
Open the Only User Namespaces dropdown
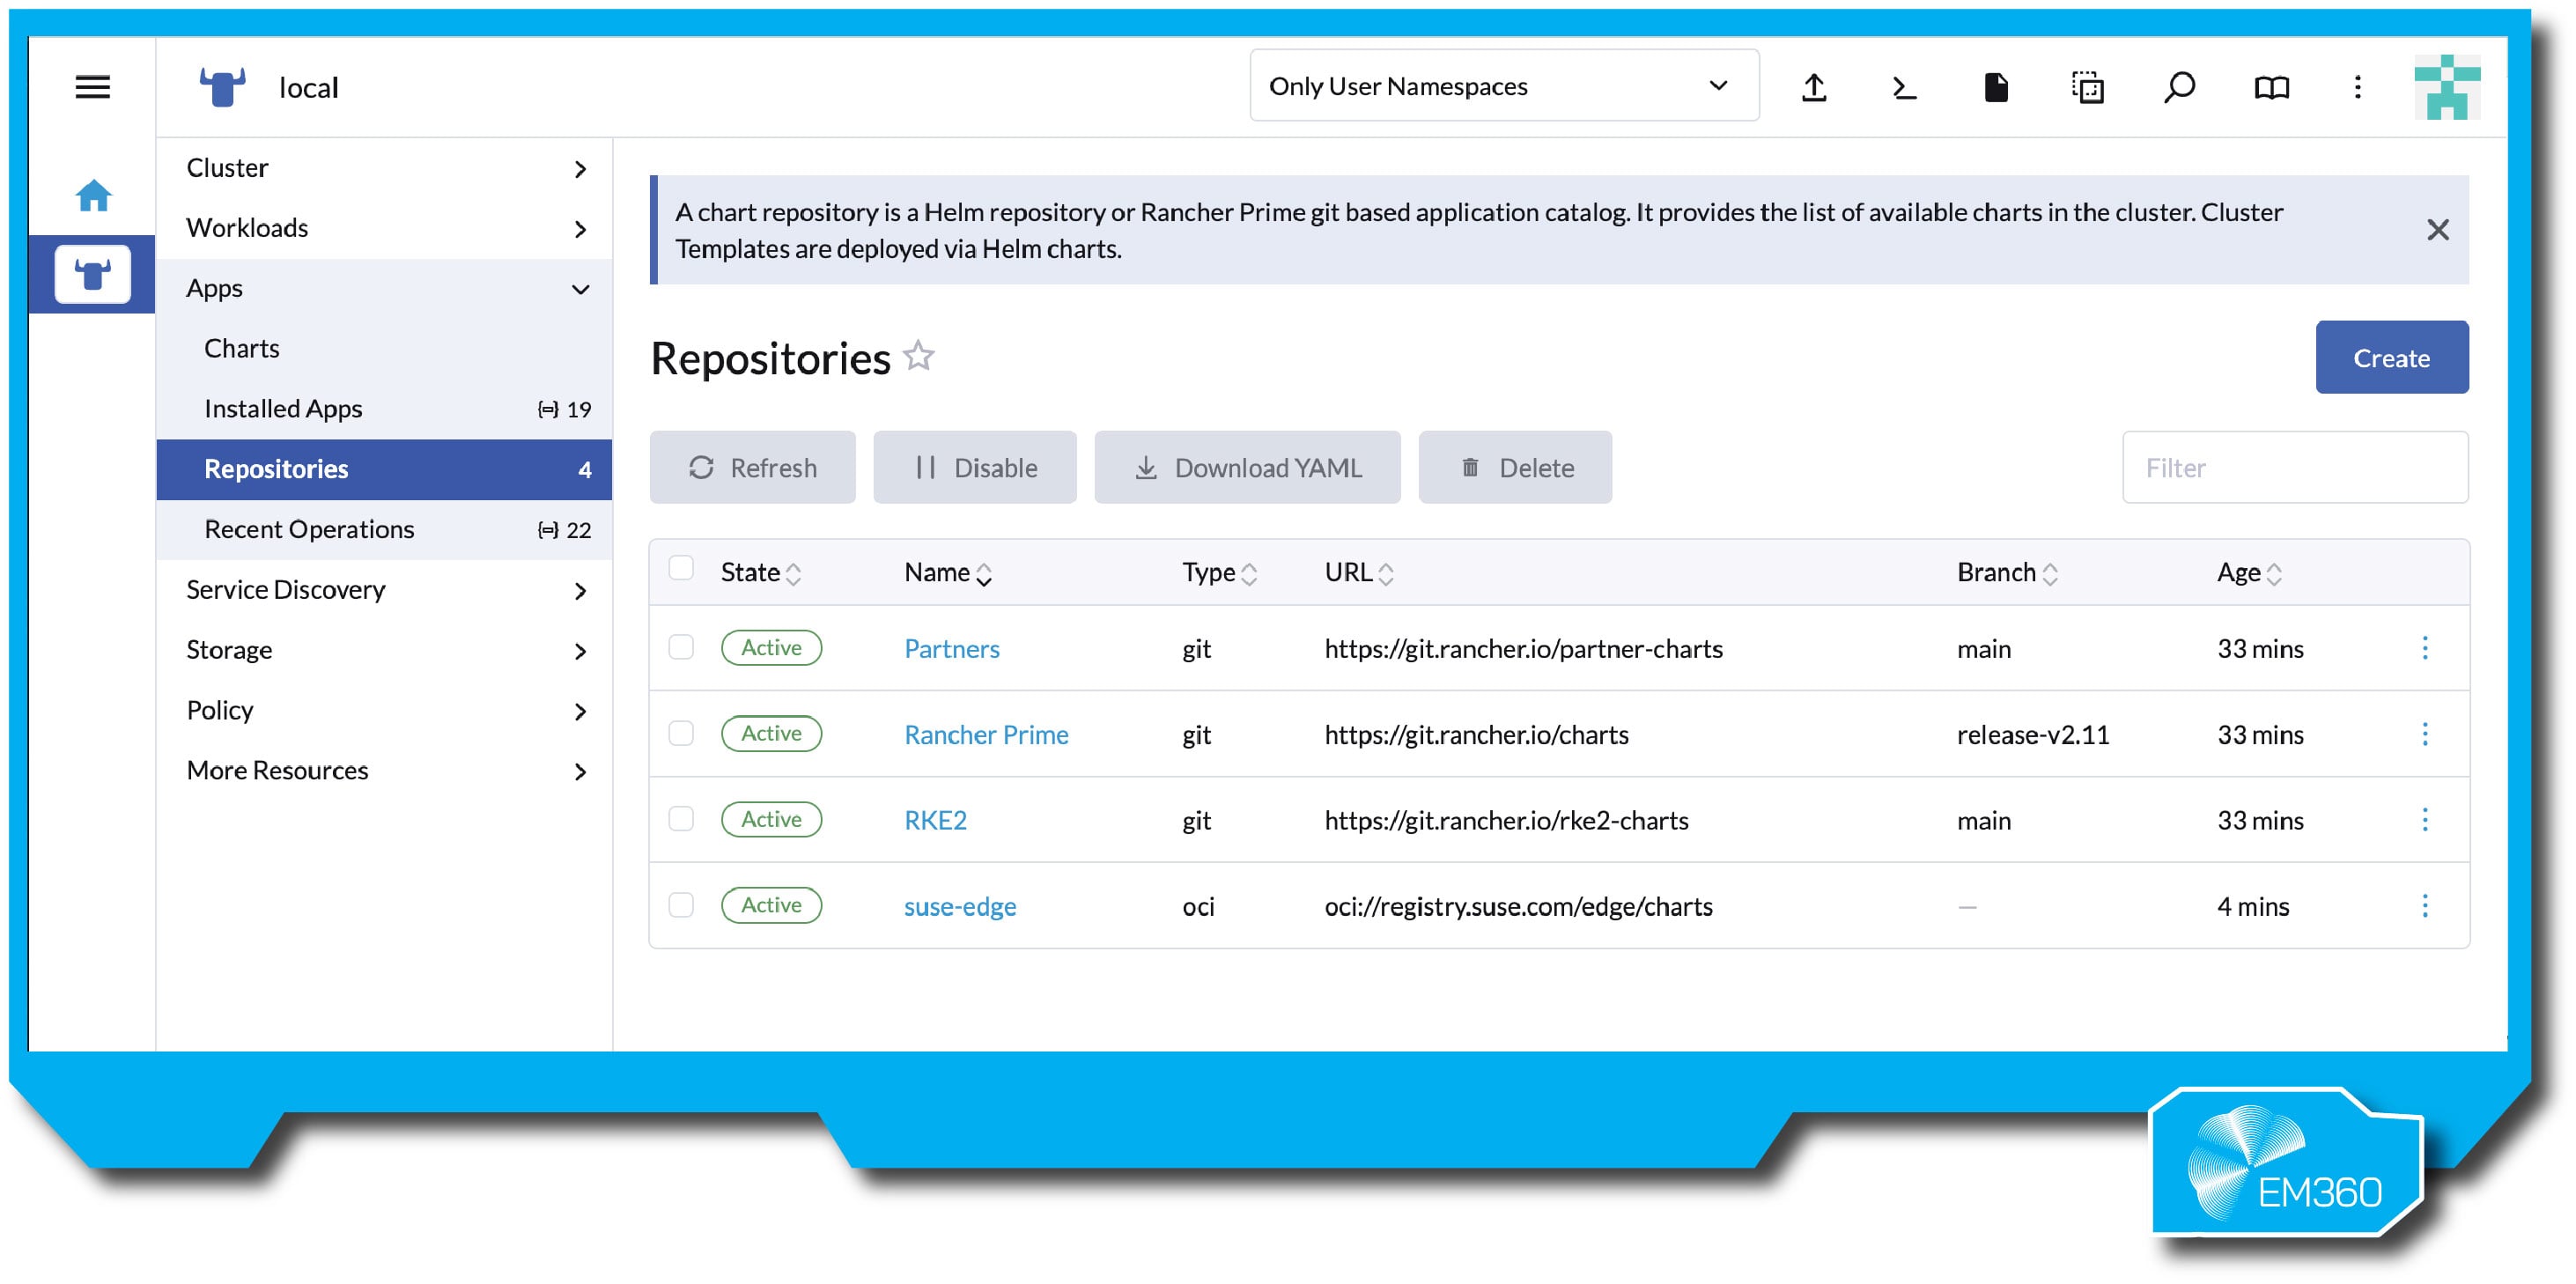[1504, 86]
